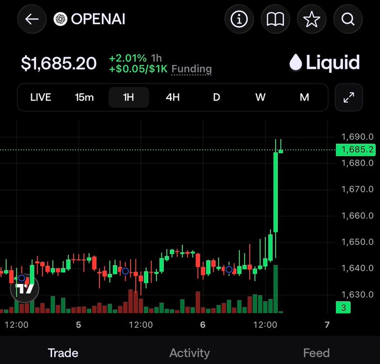380x364 pixels.
Task: Expand chart to fullscreen
Action: (x=349, y=97)
